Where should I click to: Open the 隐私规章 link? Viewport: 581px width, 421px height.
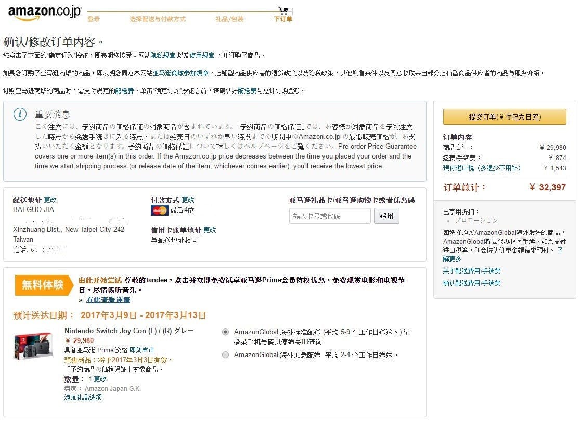click(x=163, y=56)
